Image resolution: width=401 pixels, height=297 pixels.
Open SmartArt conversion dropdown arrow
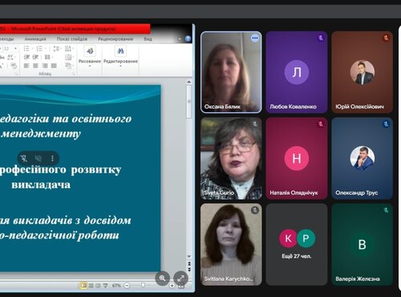72,66
